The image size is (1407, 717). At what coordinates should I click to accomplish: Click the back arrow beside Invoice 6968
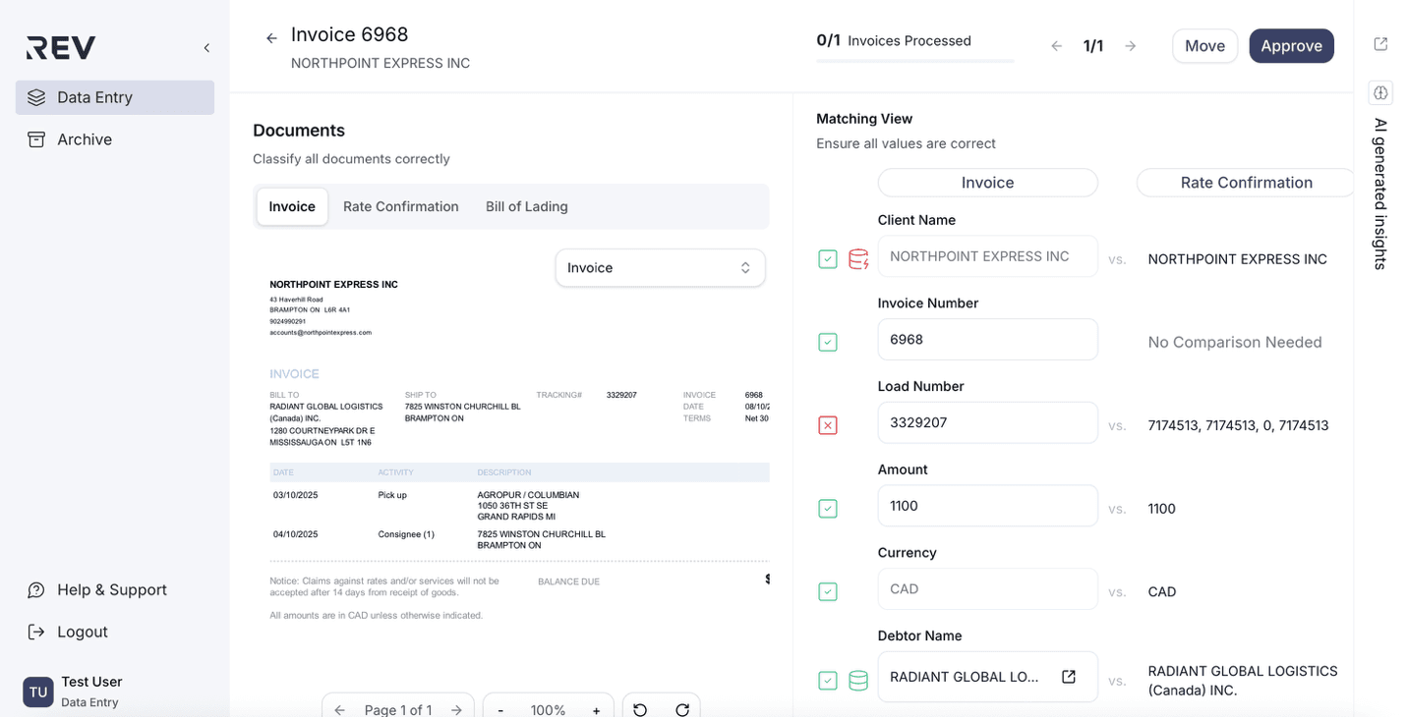270,37
